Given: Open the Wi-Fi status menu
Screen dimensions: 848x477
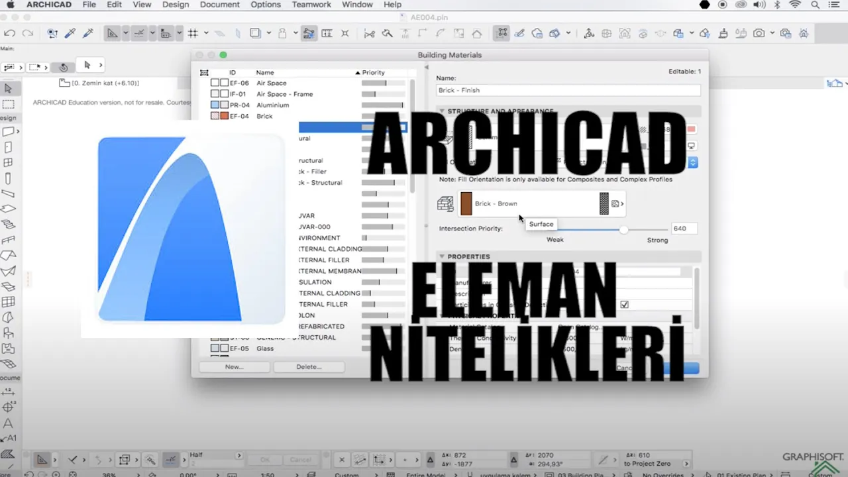Looking at the screenshot, I should pyautogui.click(x=795, y=5).
